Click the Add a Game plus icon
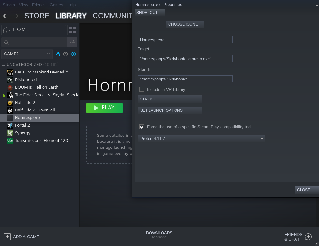 (7, 237)
